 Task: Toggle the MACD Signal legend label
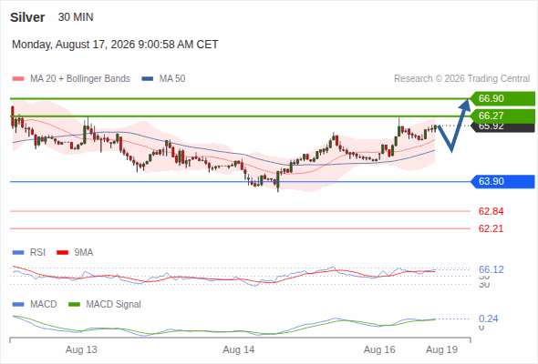pyautogui.click(x=114, y=304)
